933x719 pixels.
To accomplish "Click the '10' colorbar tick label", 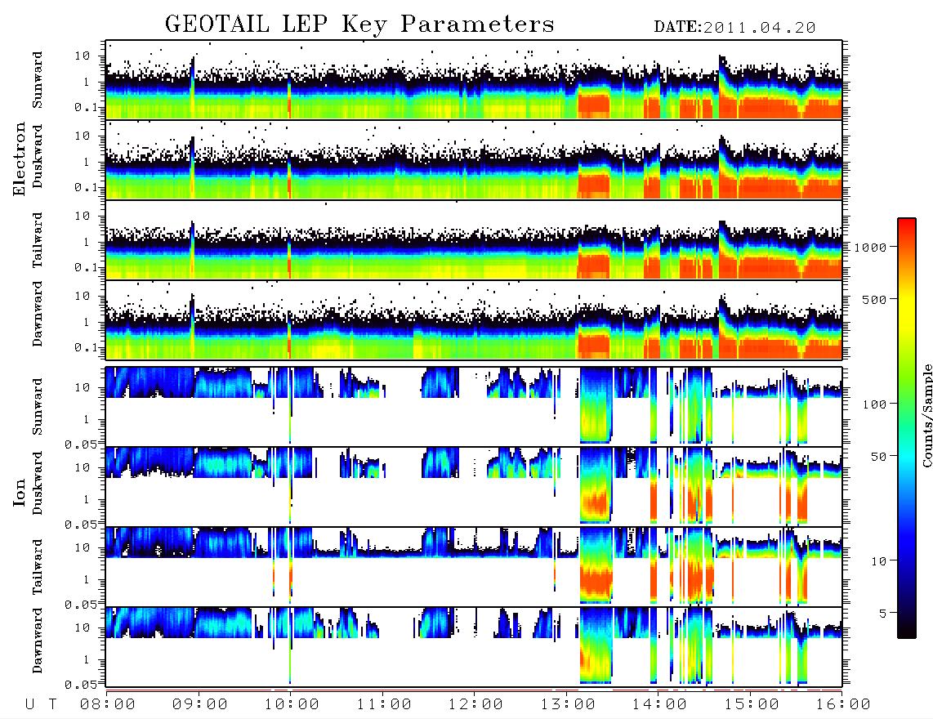I will point(878,561).
